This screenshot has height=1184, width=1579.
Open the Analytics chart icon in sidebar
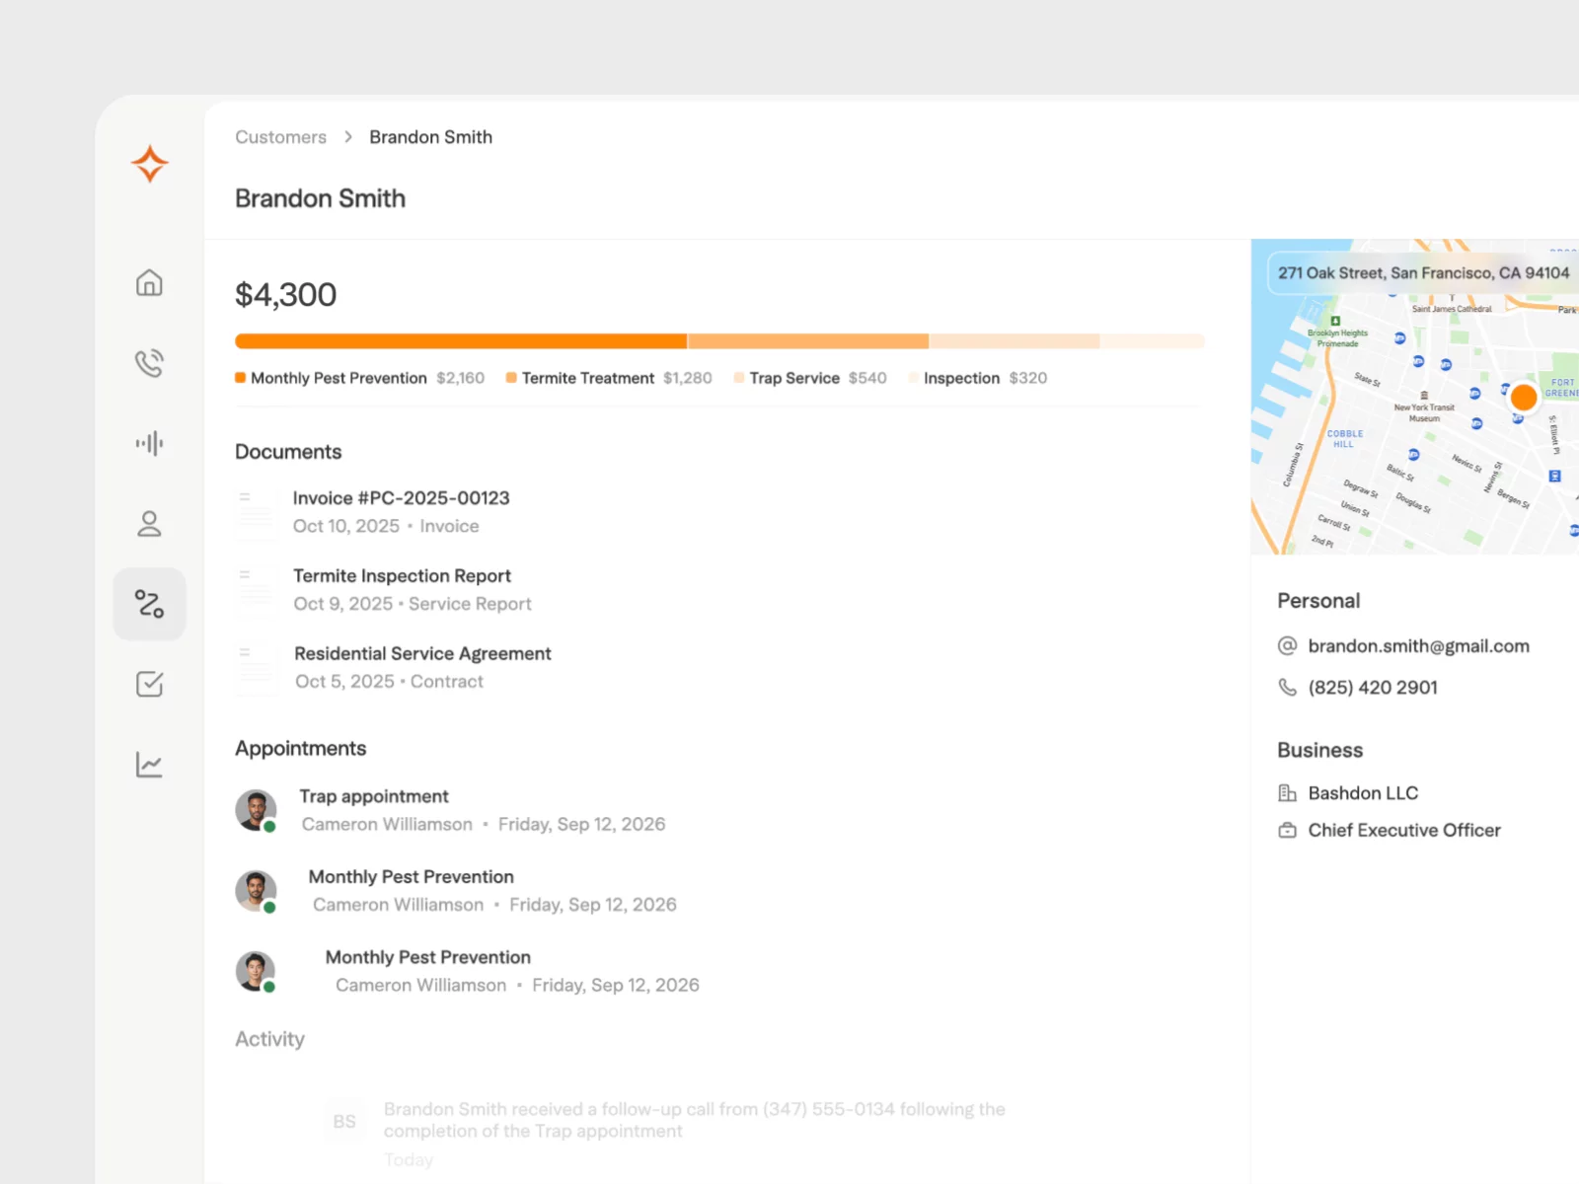point(149,765)
